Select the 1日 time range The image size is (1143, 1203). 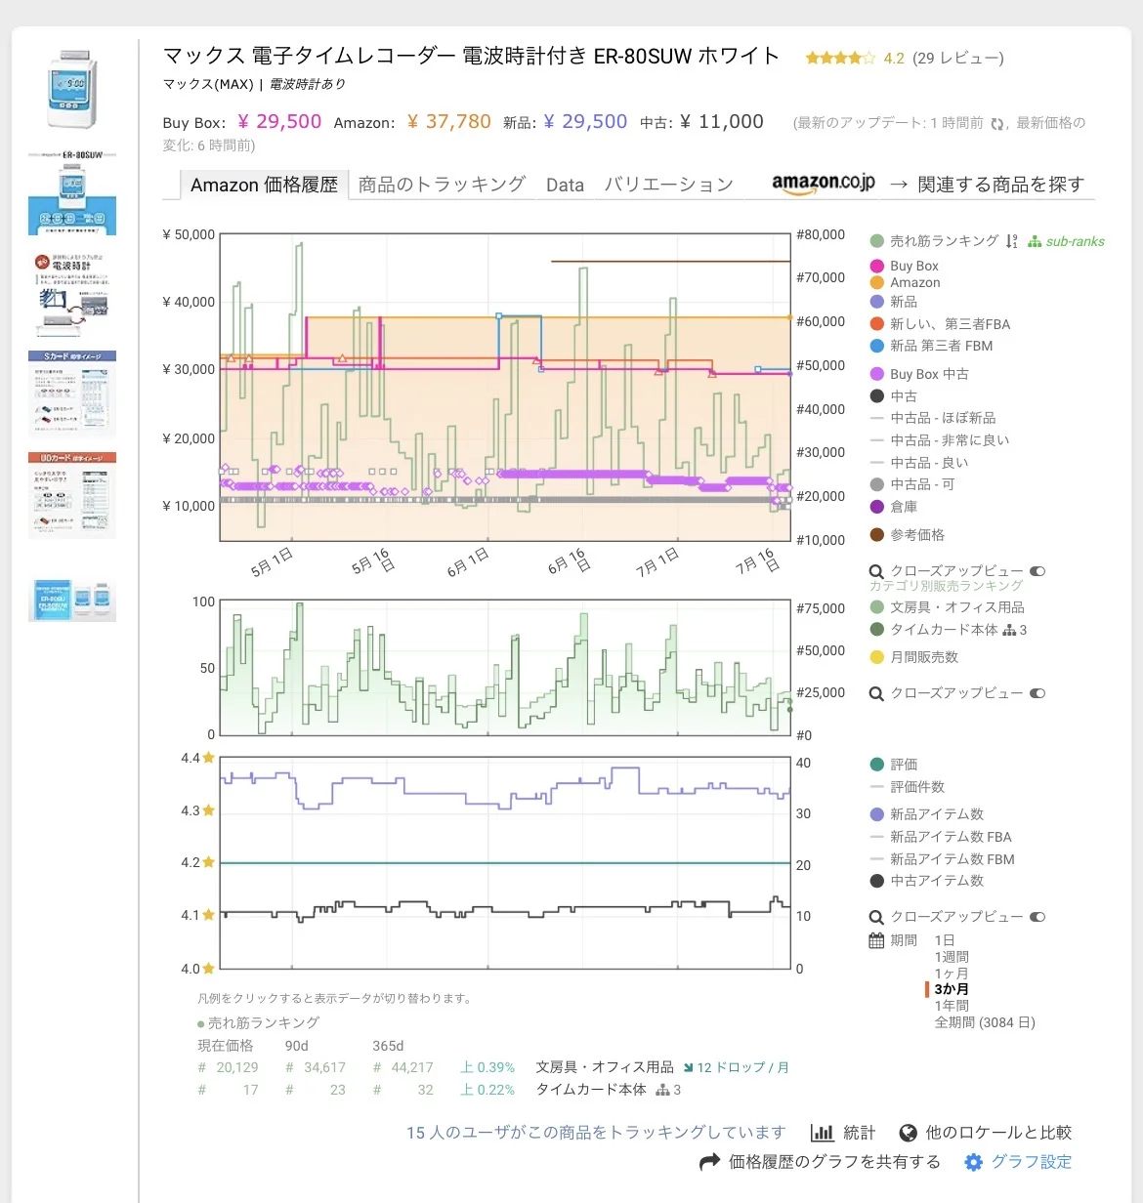coord(944,940)
